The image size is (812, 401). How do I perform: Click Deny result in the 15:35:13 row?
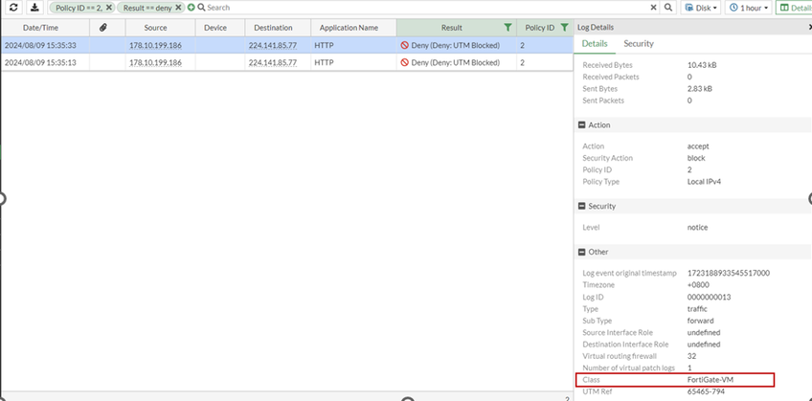click(x=451, y=62)
